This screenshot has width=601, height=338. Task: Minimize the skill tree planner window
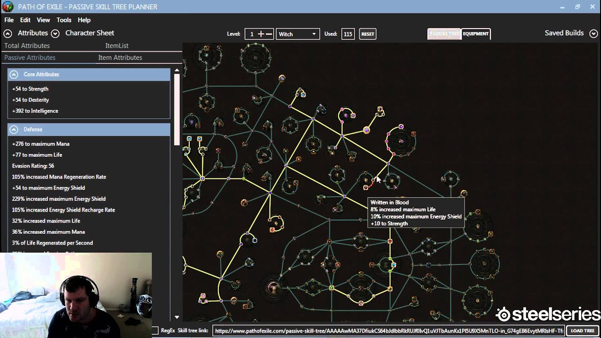[x=562, y=7]
